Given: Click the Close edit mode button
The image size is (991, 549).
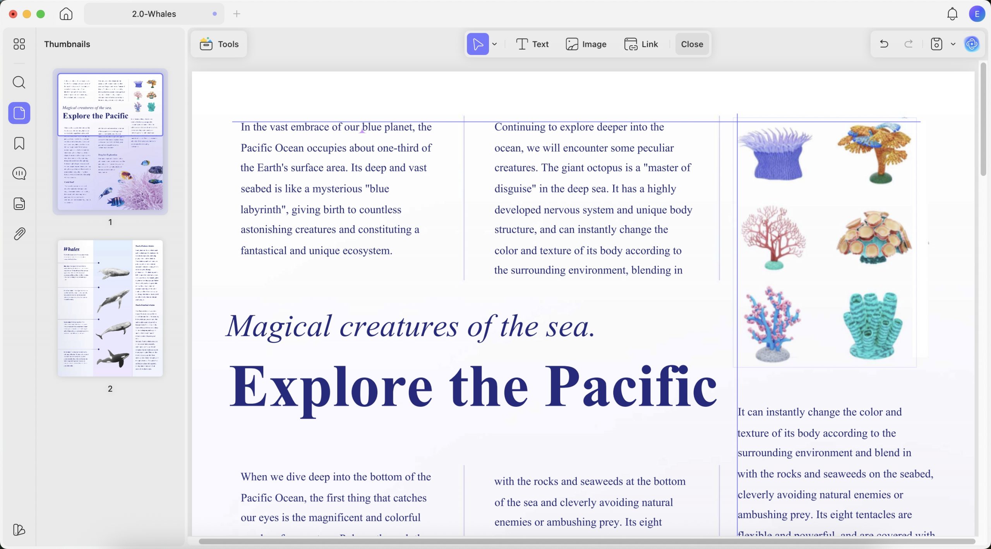Looking at the screenshot, I should 692,44.
